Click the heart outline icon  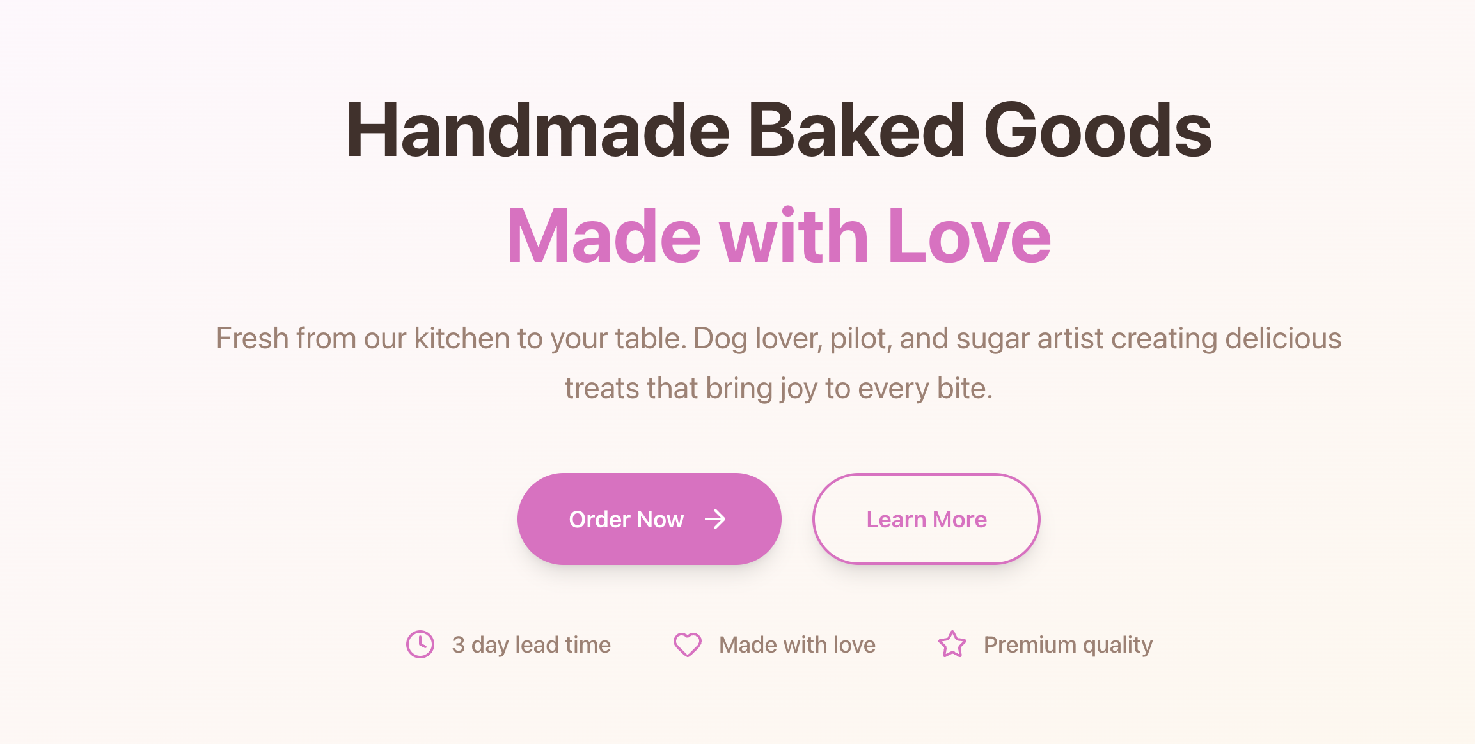coord(688,644)
